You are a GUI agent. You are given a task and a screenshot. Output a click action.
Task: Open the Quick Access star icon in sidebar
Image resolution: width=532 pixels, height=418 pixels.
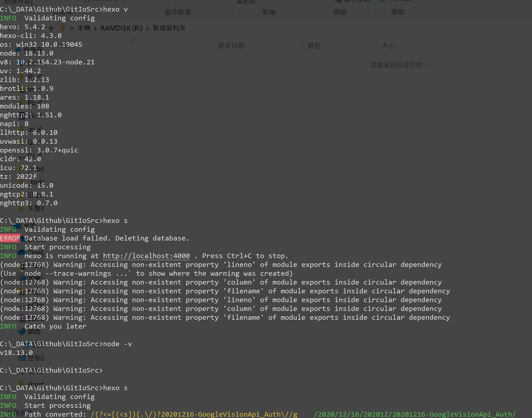coord(18,50)
